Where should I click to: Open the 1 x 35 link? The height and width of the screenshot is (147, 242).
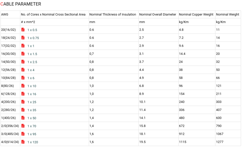point(32,110)
